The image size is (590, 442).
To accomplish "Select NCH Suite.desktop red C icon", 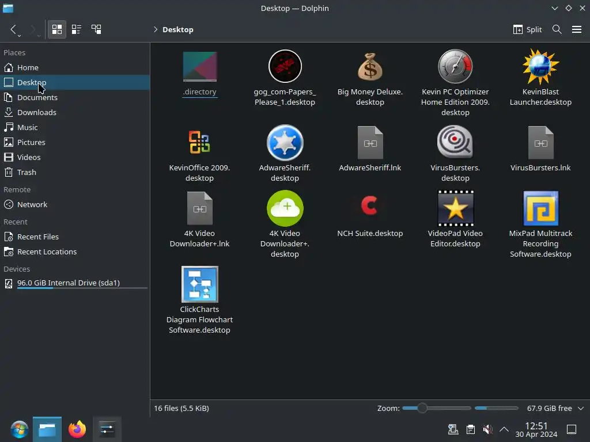I will 370,206.
